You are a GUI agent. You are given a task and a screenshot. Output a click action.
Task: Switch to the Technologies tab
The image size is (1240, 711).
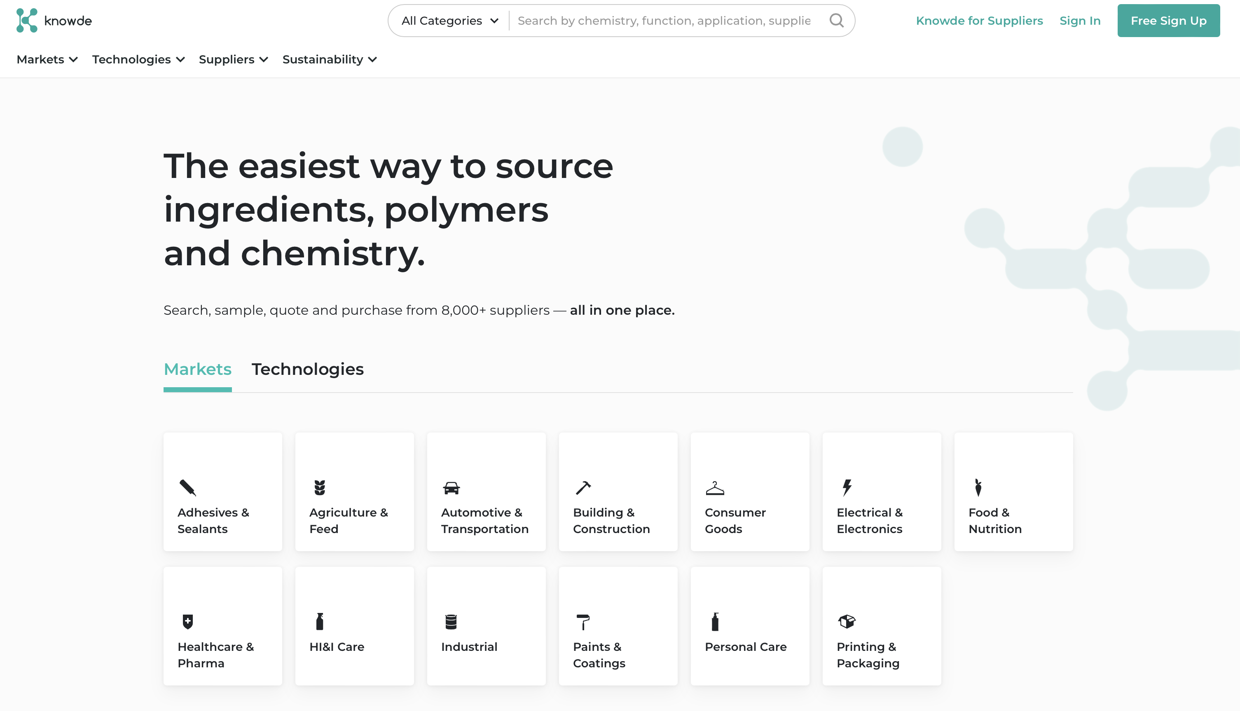308,370
